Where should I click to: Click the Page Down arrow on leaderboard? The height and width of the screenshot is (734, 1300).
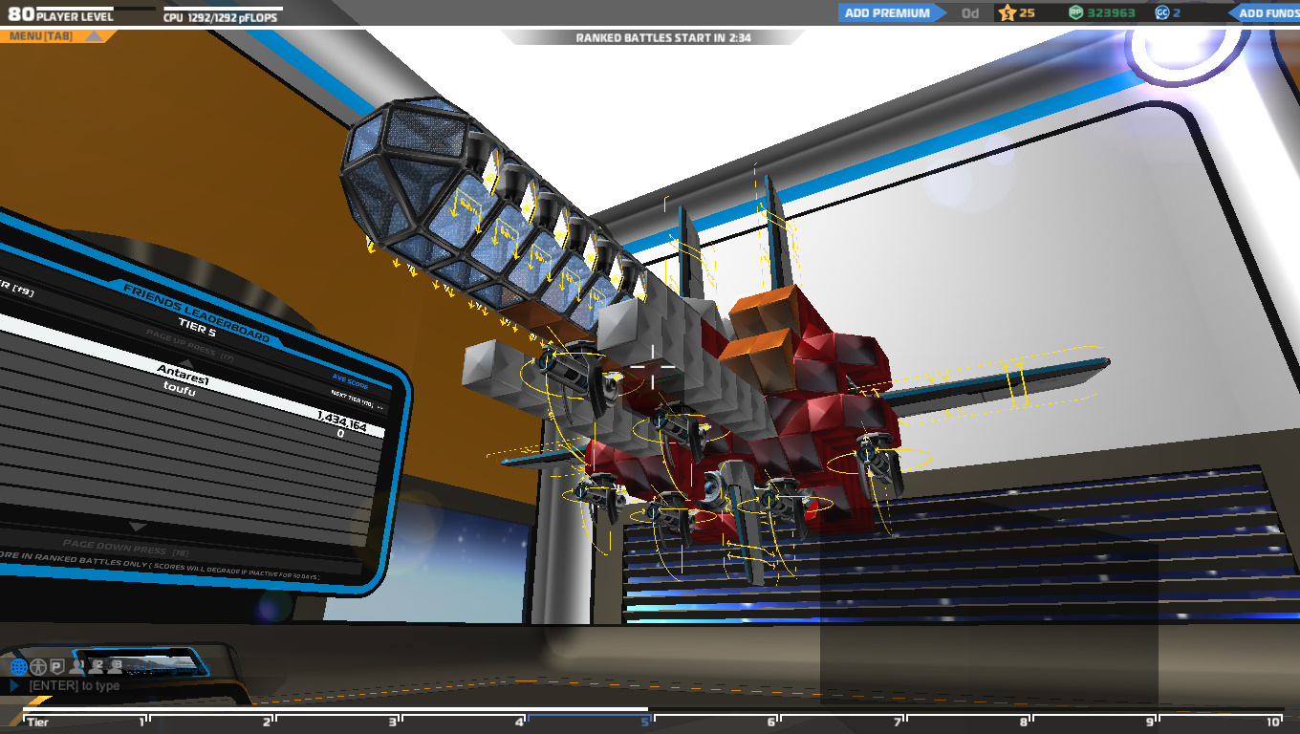[x=138, y=528]
